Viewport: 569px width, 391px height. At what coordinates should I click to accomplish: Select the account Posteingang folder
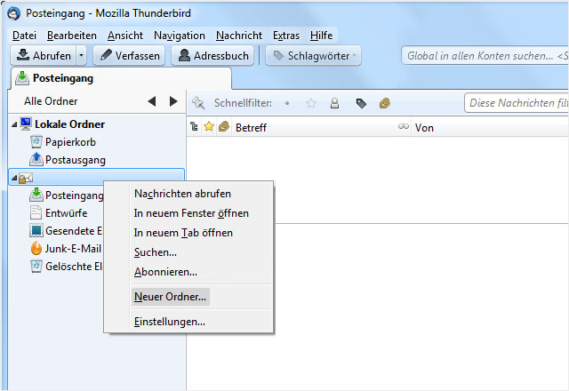75,195
